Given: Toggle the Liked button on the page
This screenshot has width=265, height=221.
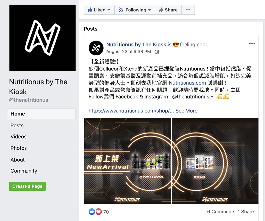Looking at the screenshot, I should tap(99, 10).
